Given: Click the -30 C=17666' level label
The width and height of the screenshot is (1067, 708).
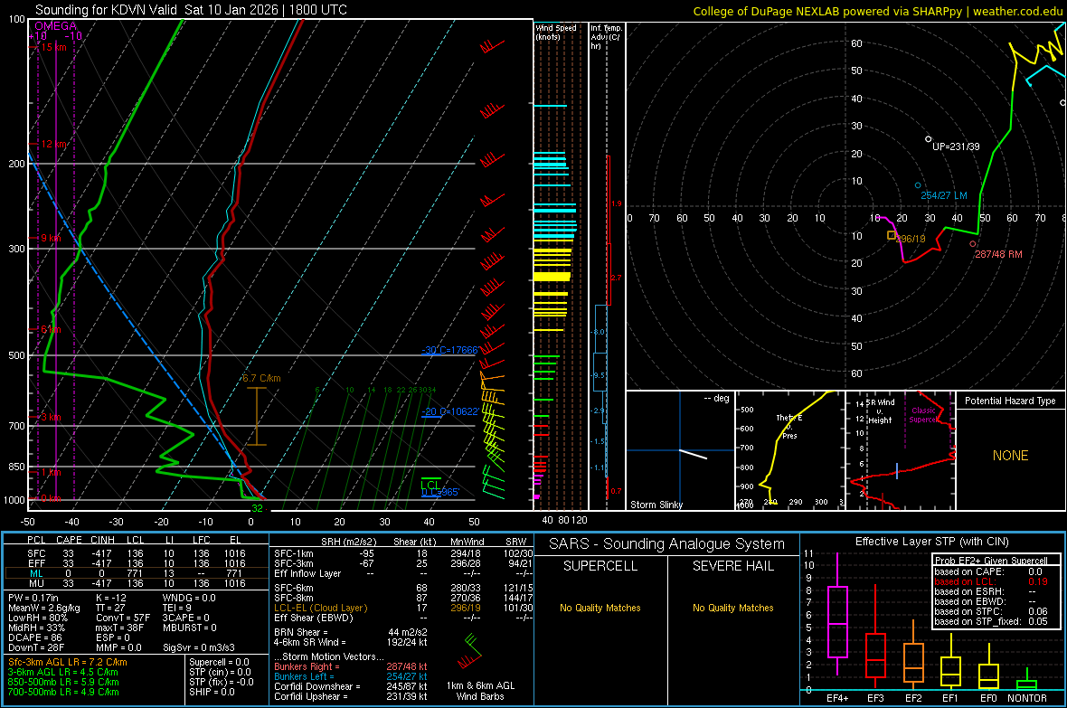Looking at the screenshot, I should (x=449, y=350).
